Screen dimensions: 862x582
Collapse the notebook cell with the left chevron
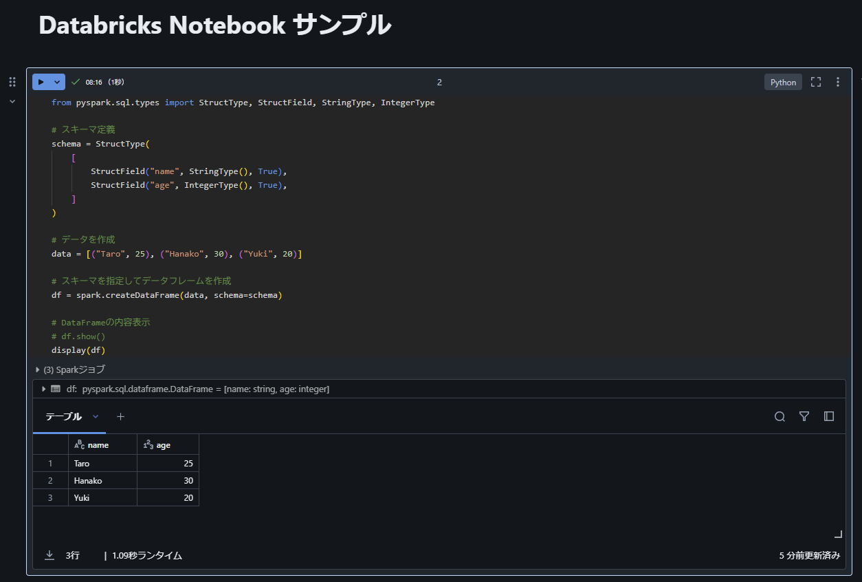12,100
